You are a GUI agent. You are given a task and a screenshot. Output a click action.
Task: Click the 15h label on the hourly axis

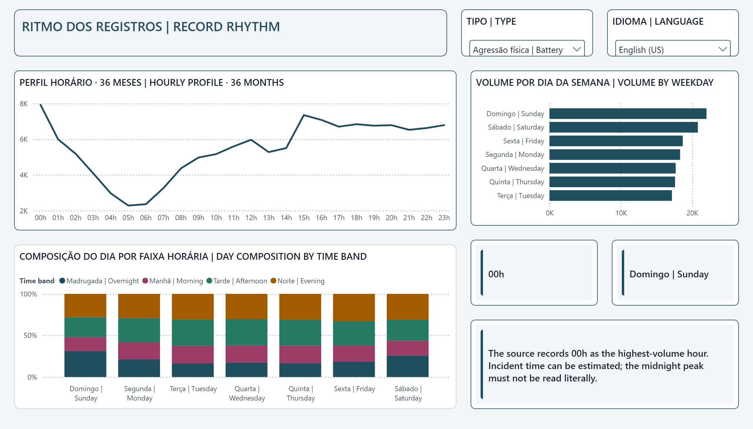click(304, 218)
